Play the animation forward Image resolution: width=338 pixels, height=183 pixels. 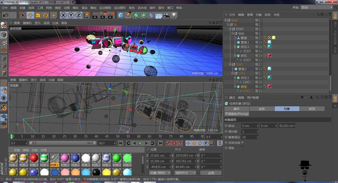tap(140, 143)
